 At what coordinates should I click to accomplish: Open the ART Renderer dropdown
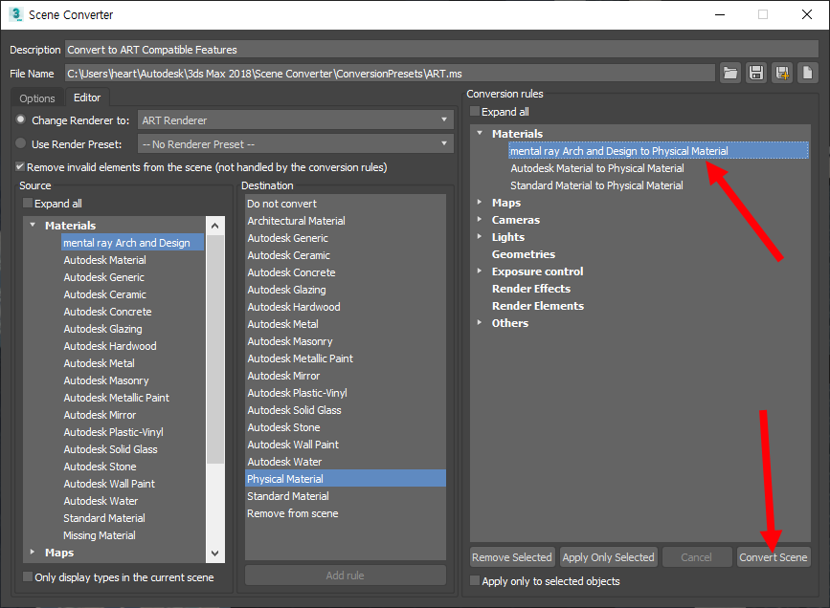296,120
